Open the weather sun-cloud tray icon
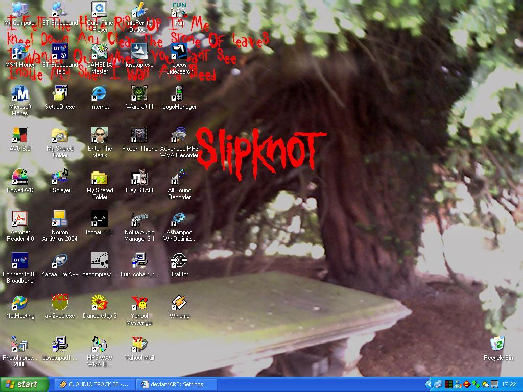 coord(485,385)
